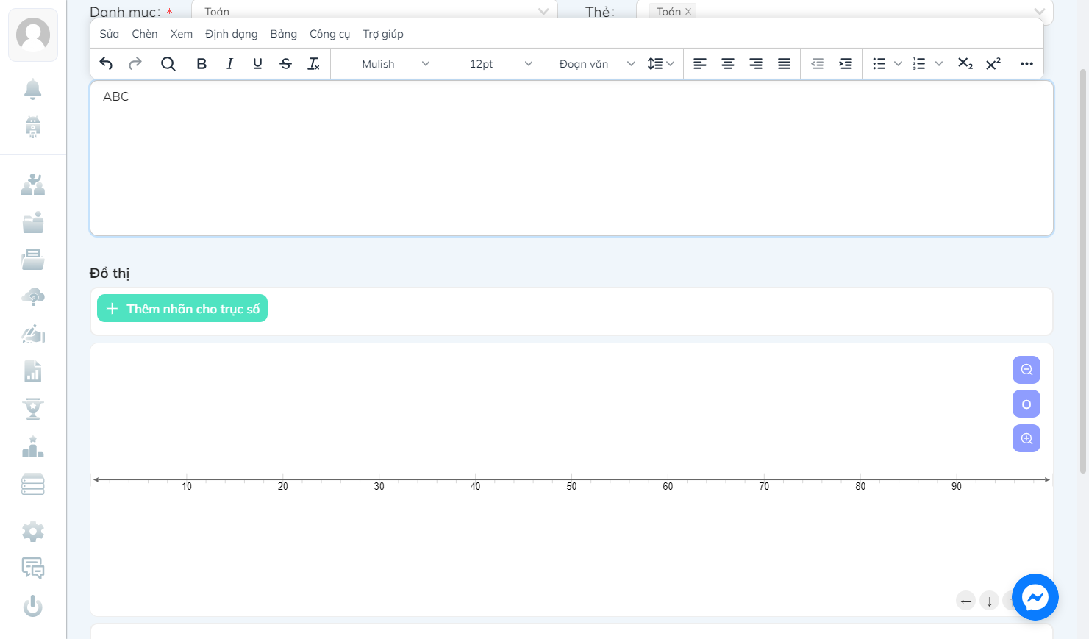Image resolution: width=1089 pixels, height=639 pixels.
Task: Open the Bảng menu
Action: [284, 34]
